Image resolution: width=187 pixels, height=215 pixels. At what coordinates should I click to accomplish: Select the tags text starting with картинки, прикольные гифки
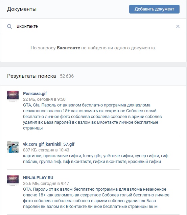point(96,159)
